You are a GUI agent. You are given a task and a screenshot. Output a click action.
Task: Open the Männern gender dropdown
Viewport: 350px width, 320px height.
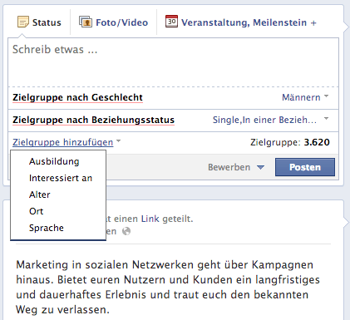click(x=305, y=97)
